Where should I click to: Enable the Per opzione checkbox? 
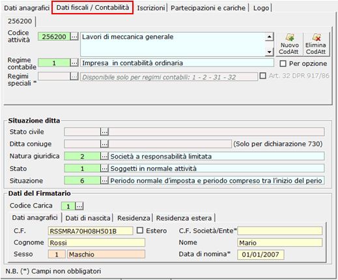tap(283, 63)
